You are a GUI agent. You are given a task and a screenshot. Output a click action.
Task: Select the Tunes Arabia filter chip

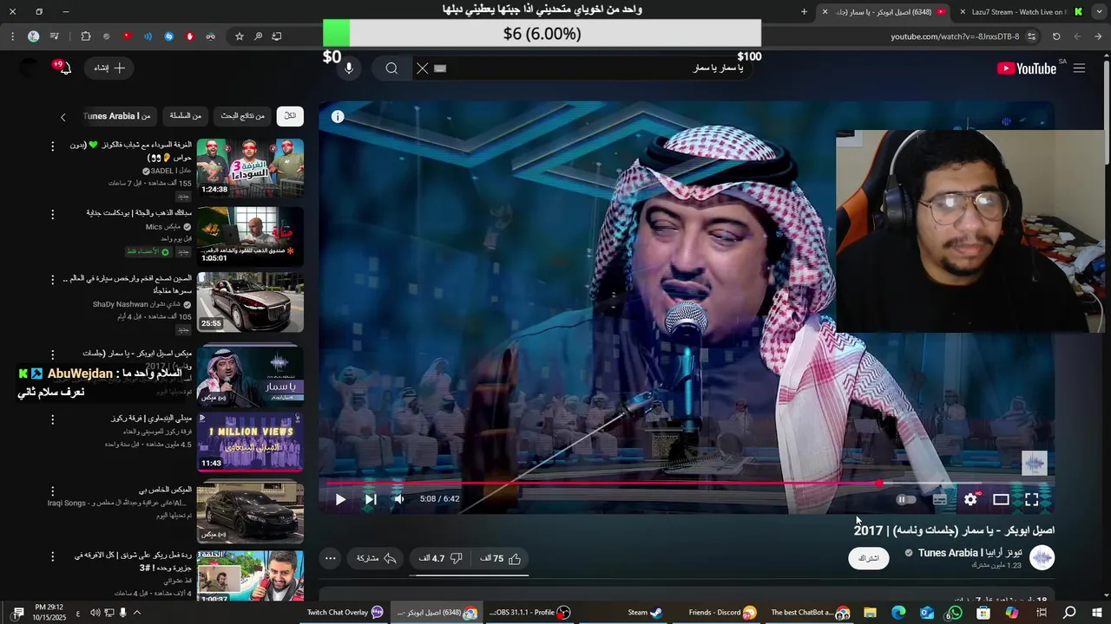point(117,116)
